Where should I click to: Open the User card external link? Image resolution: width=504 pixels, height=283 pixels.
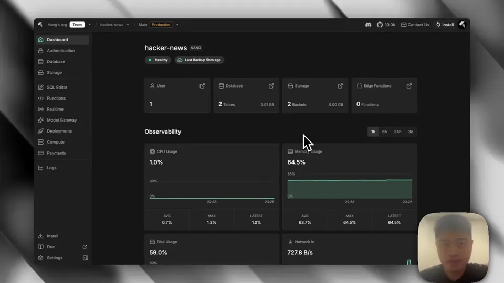(x=202, y=86)
